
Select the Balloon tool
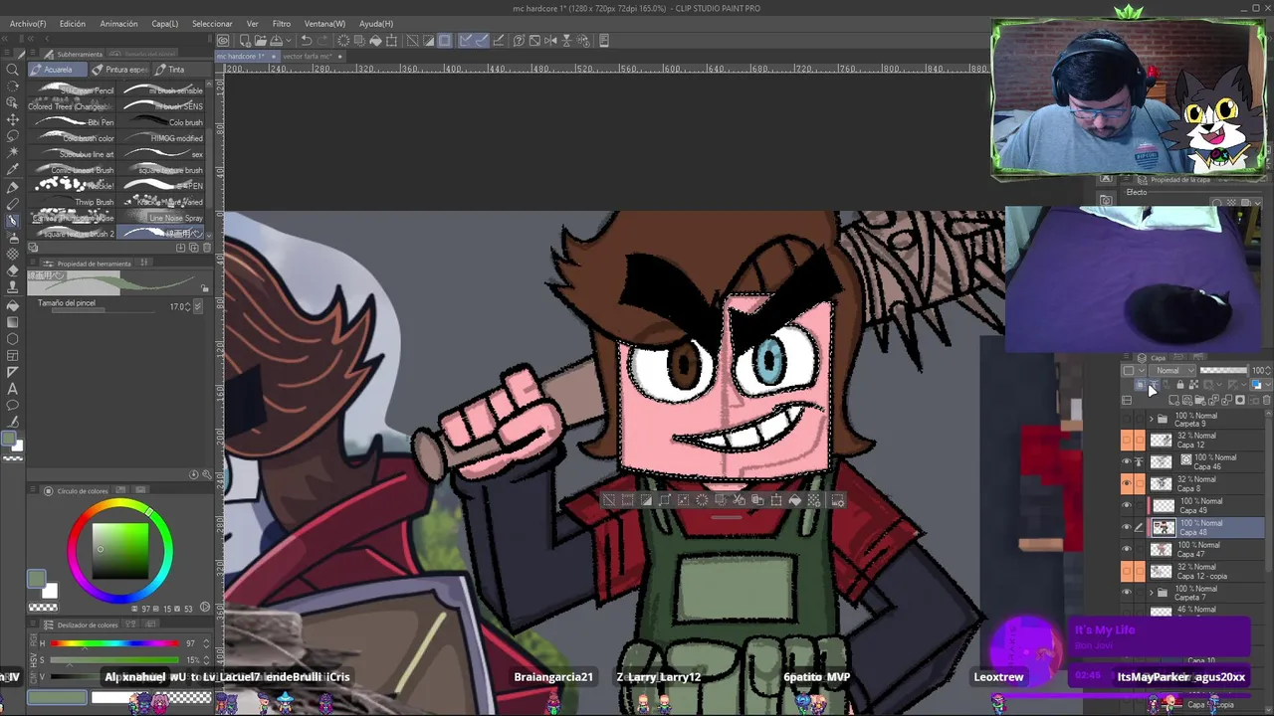point(13,406)
